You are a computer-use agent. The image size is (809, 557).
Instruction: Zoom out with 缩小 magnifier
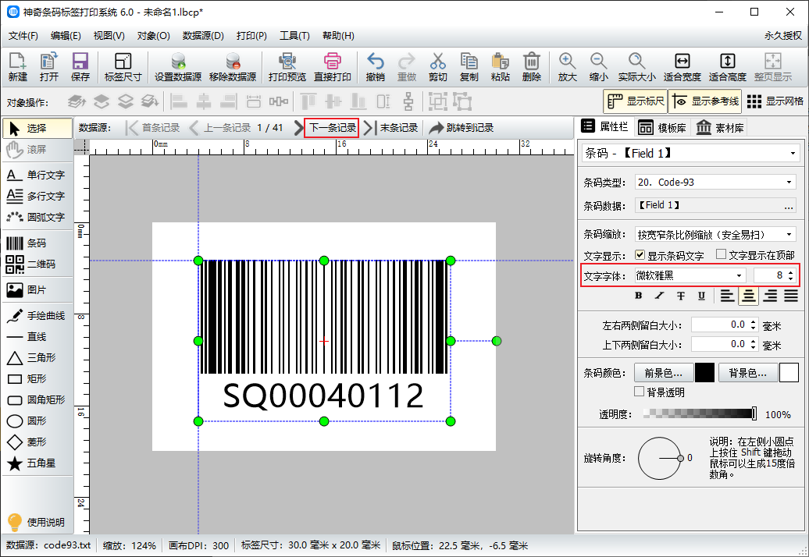click(x=598, y=67)
